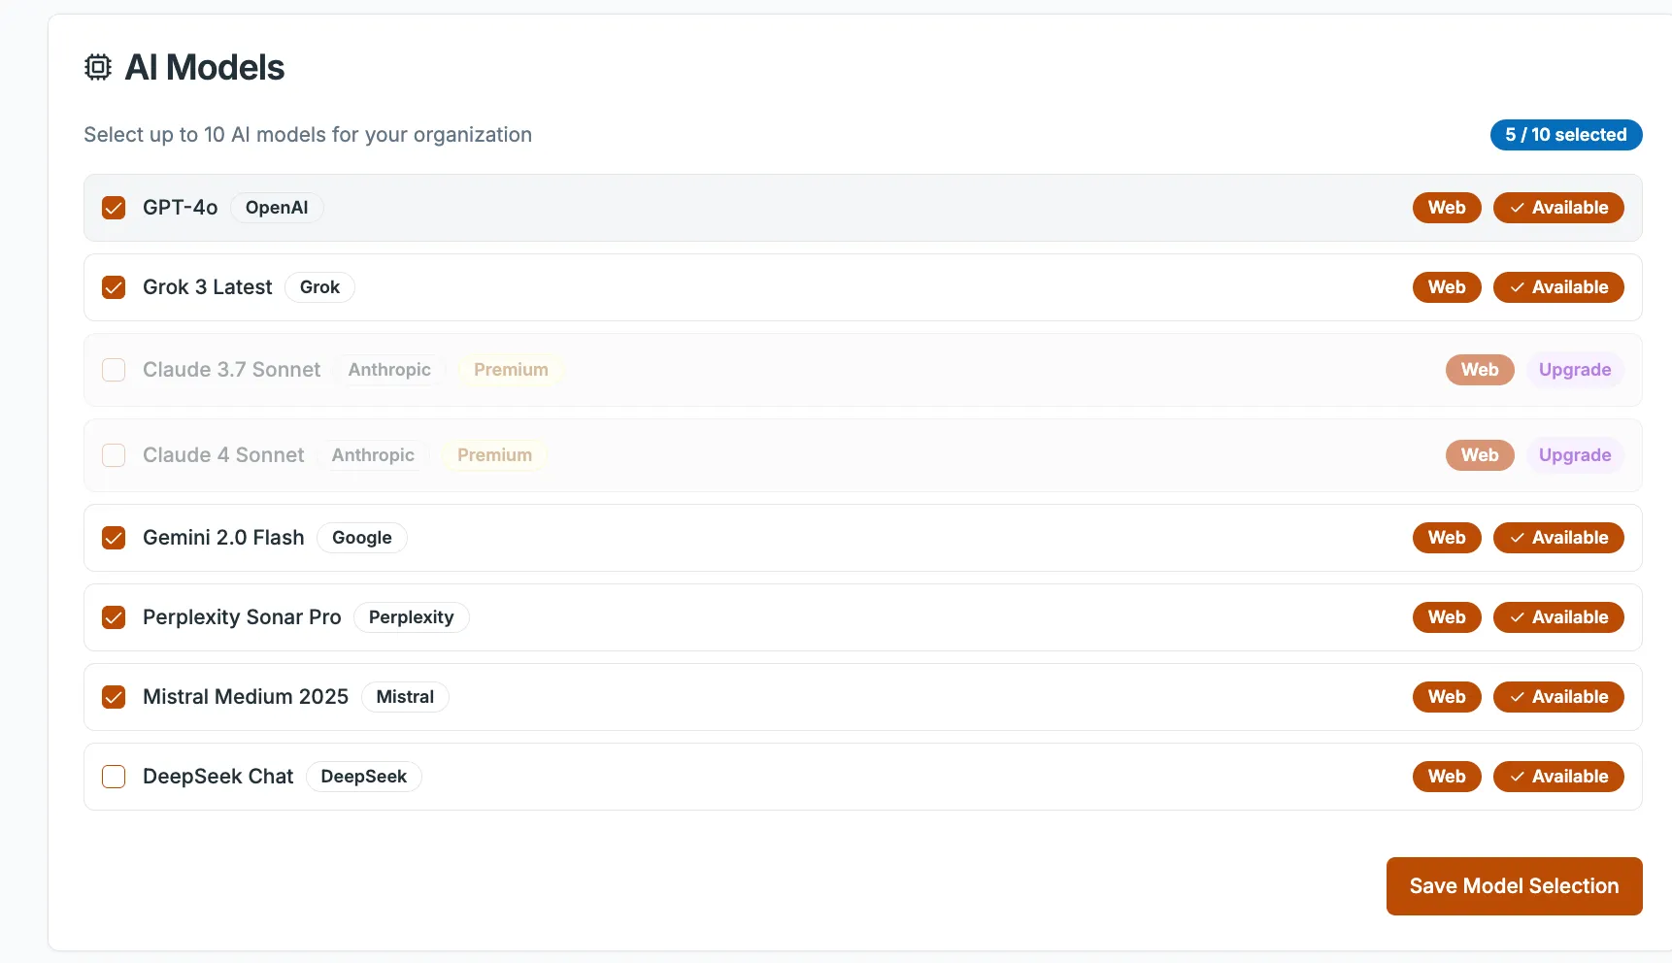Uncheck Mistral Medium 2025 checkbox
This screenshot has width=1672, height=963.
click(114, 697)
